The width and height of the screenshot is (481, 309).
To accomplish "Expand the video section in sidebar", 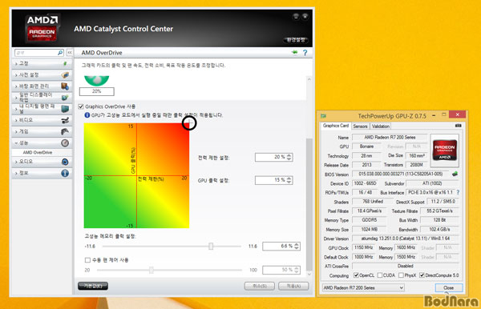I will [42, 120].
